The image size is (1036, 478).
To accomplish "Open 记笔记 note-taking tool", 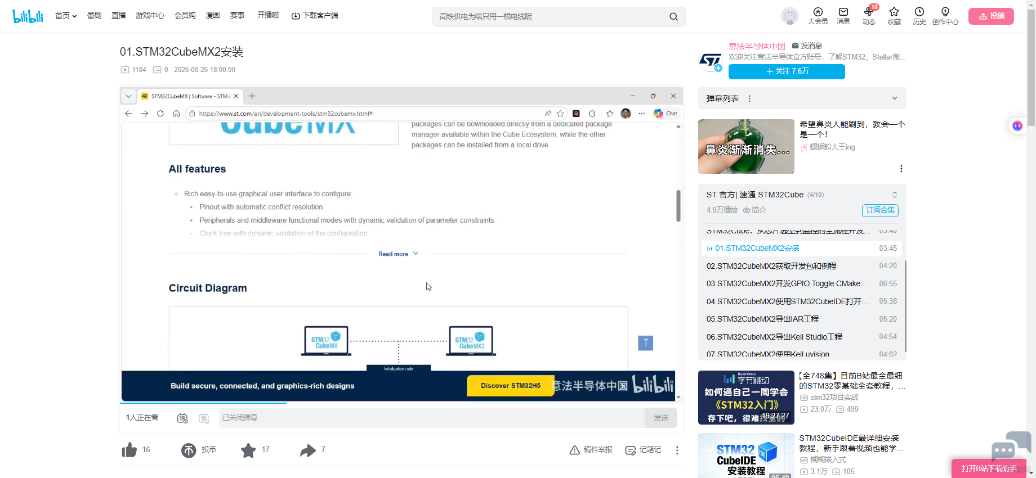I will [644, 450].
